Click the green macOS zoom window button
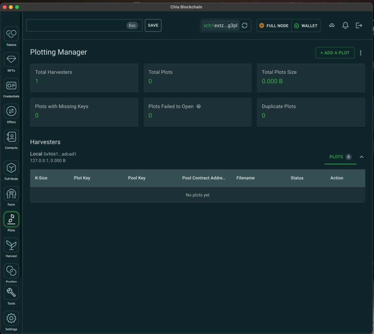This screenshot has width=374, height=334. (x=17, y=7)
